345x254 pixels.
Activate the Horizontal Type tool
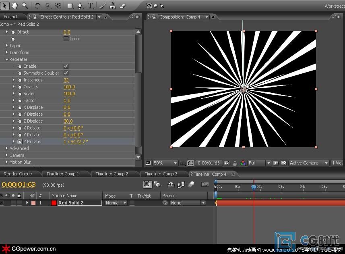[x=90, y=6]
